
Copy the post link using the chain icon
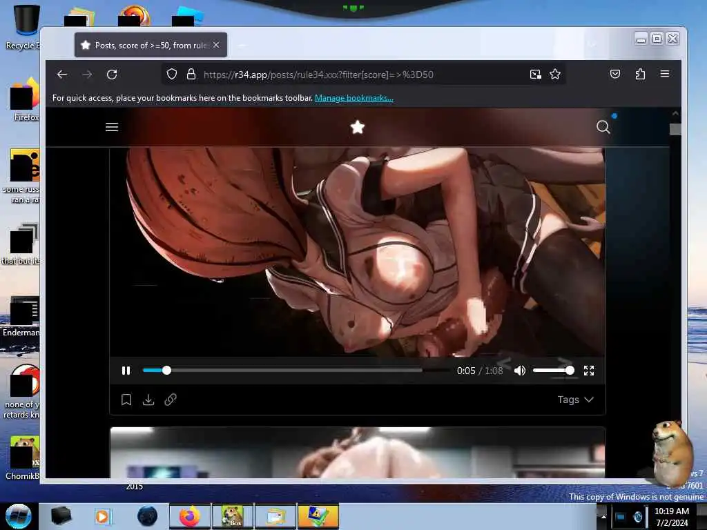(x=171, y=400)
